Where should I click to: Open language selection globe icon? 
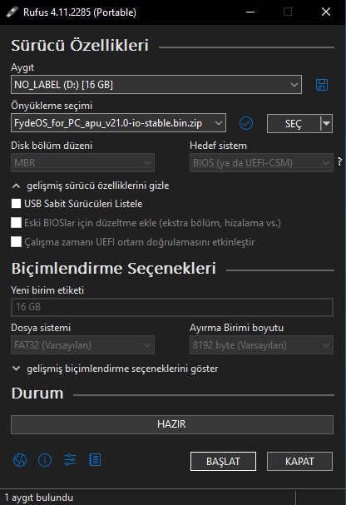pyautogui.click(x=20, y=460)
